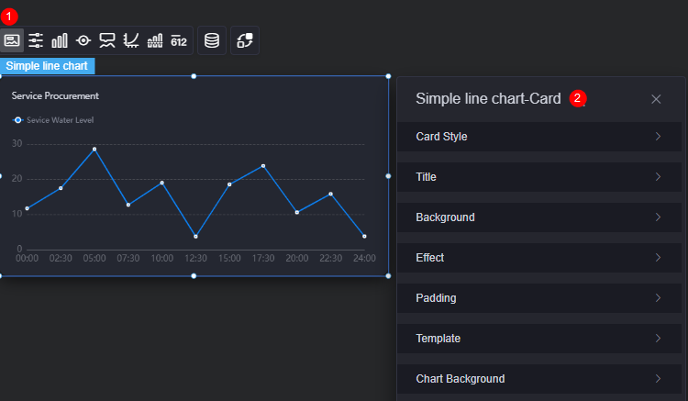Open the 612 numeric label icon
The height and width of the screenshot is (401, 688).
click(179, 41)
